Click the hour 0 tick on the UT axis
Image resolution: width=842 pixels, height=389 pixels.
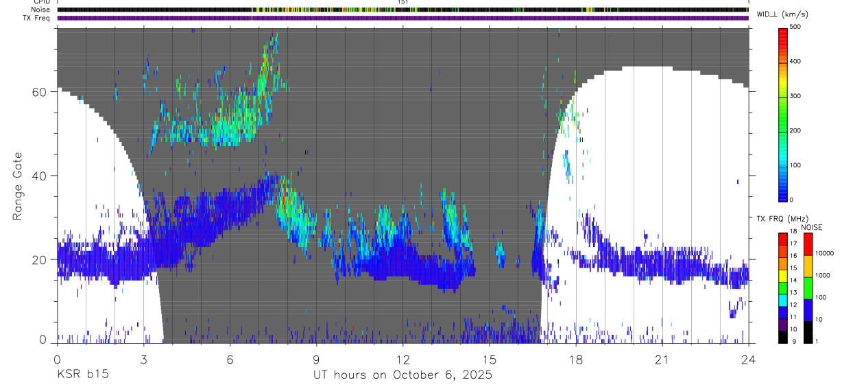57,359
